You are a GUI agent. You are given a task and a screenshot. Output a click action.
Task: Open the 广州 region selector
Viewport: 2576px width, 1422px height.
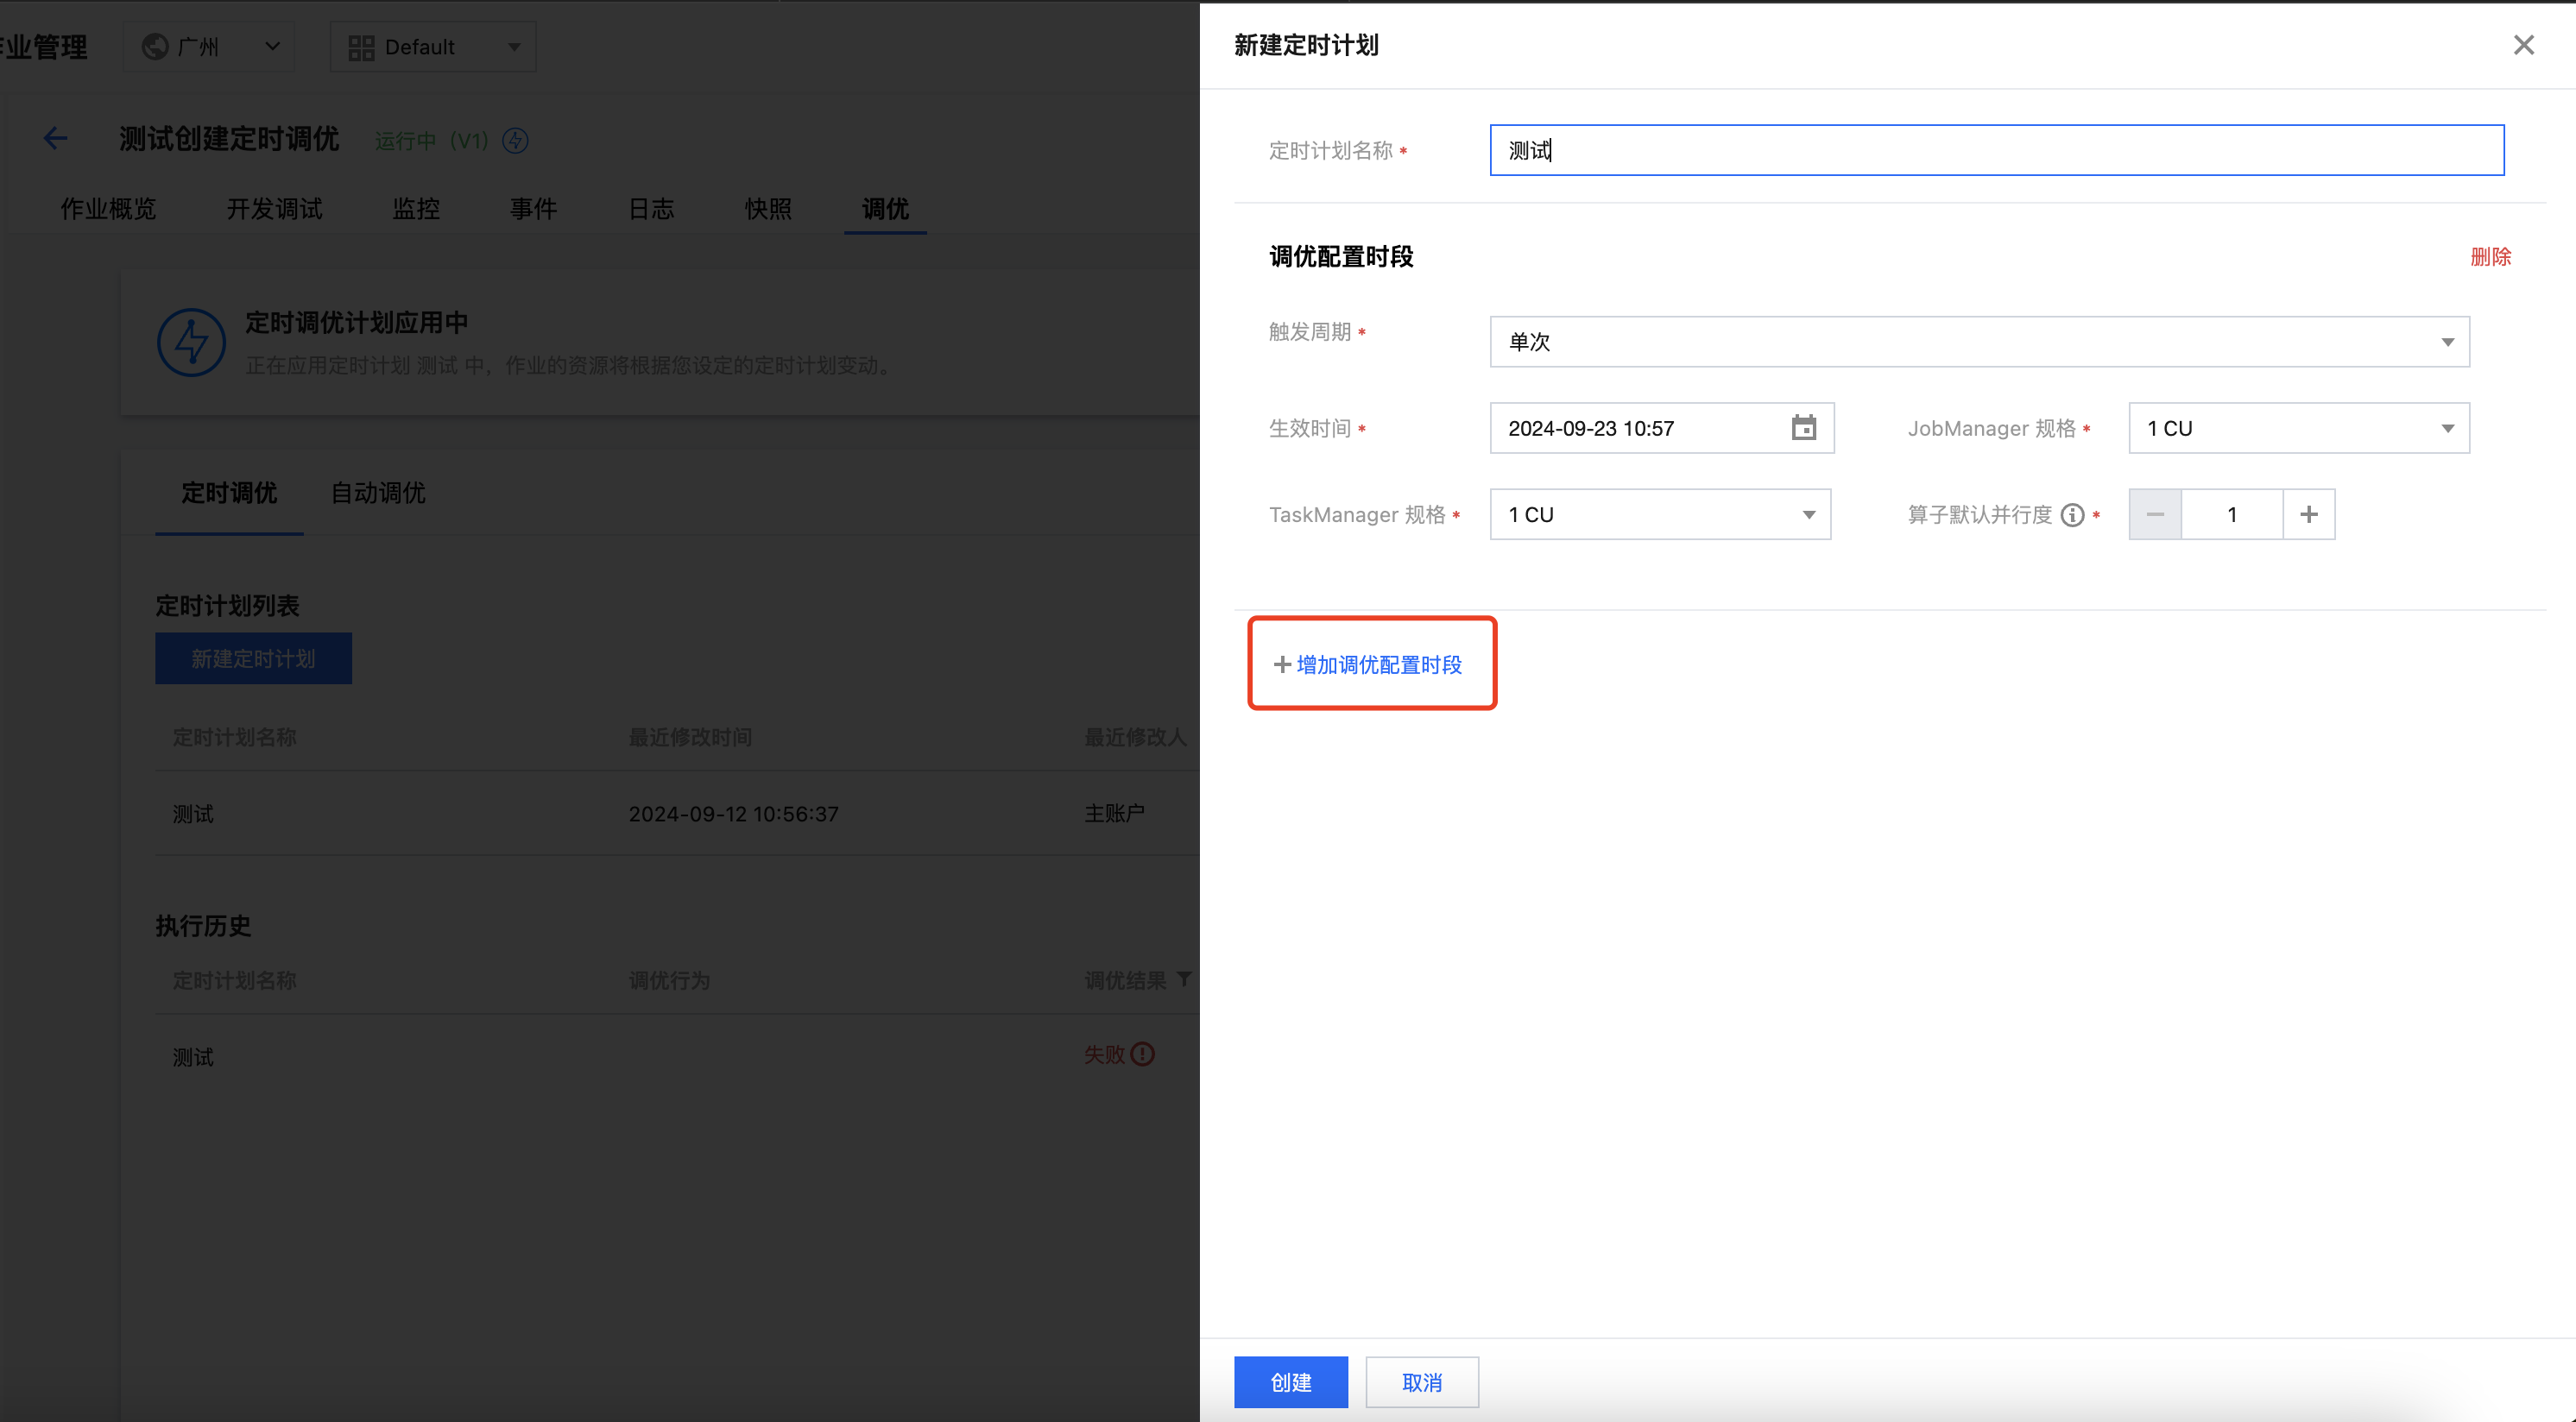point(209,47)
